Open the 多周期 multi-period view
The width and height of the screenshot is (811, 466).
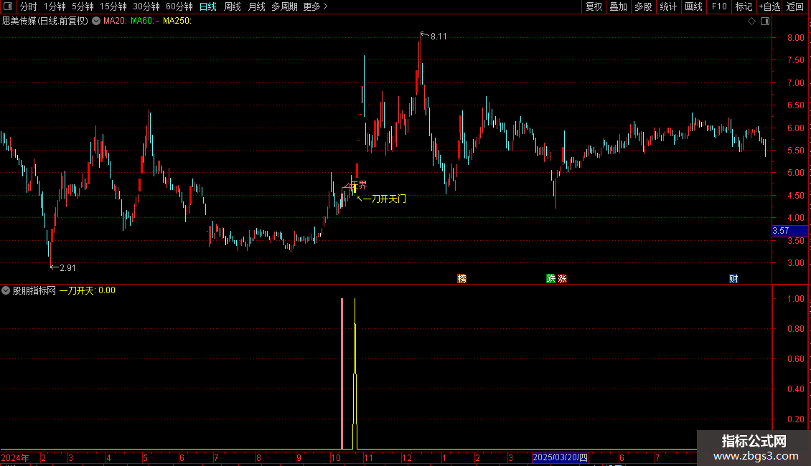284,6
